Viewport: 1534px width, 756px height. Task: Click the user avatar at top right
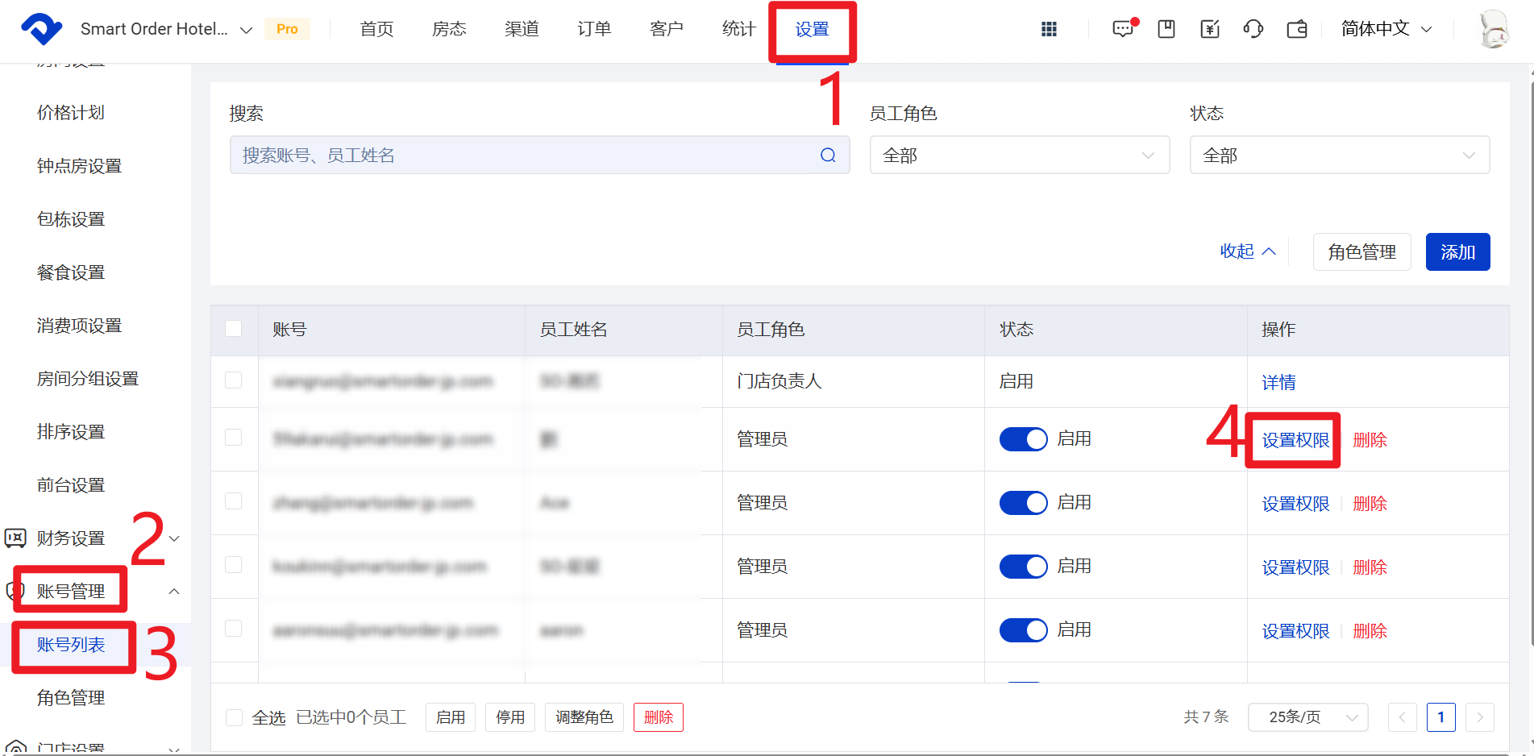1494,29
